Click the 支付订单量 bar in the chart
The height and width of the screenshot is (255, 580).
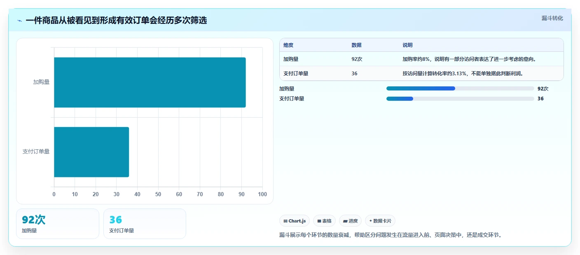tap(91, 152)
